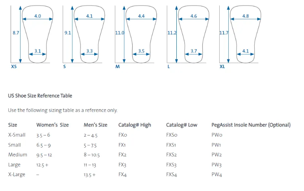Click the Medium row label

[17, 155]
